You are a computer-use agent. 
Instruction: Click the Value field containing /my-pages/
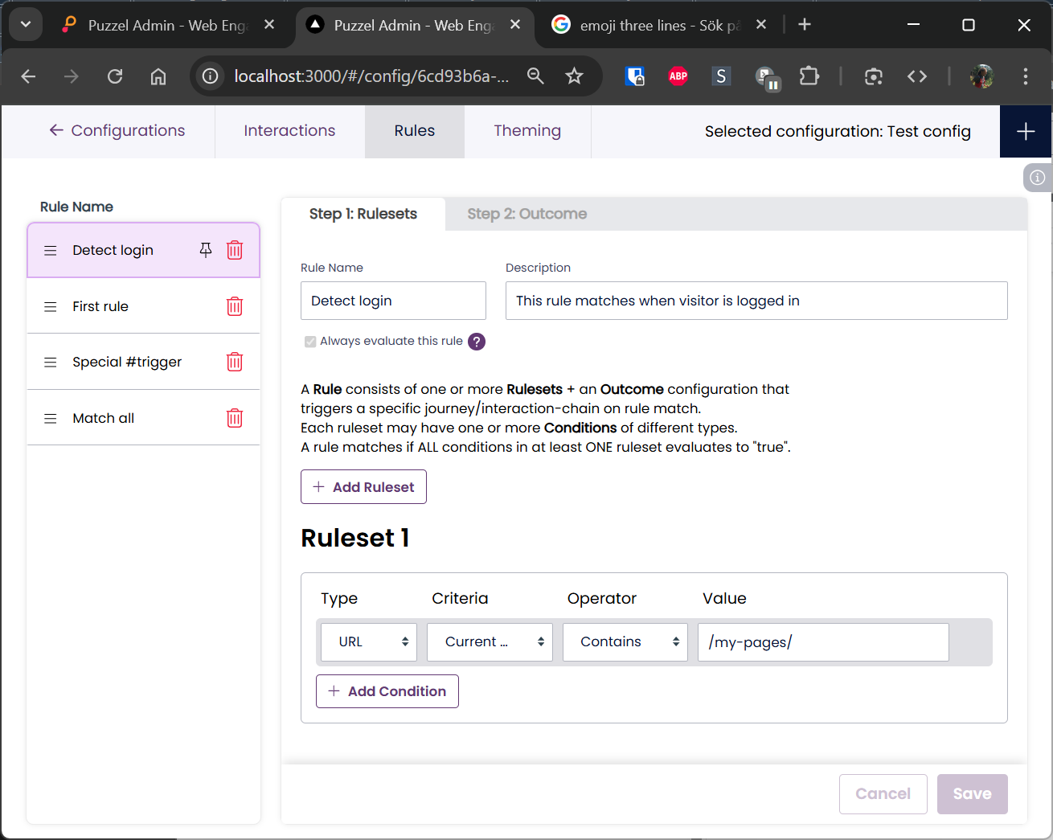[x=822, y=641]
